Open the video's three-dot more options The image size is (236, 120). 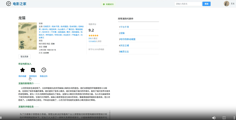[x=234, y=118]
